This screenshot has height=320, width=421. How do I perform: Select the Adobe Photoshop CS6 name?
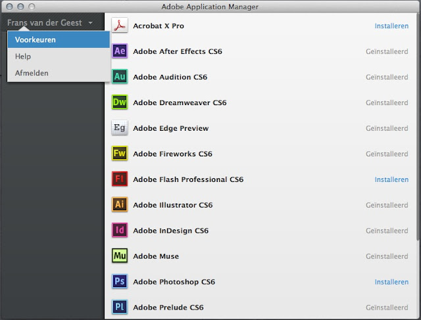174,282
